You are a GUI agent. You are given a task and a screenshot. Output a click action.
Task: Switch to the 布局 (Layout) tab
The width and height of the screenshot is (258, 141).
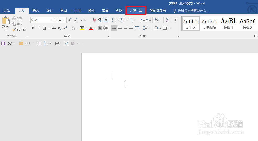[x=63, y=11]
